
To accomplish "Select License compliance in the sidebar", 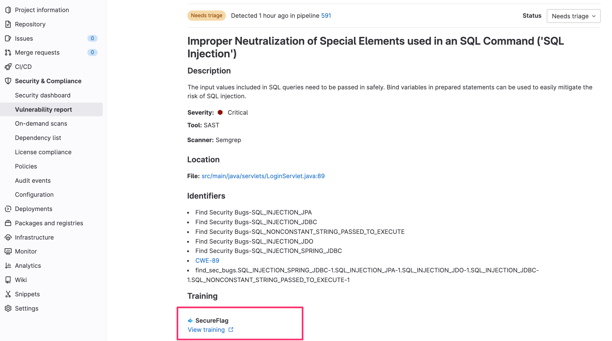I will pos(43,152).
